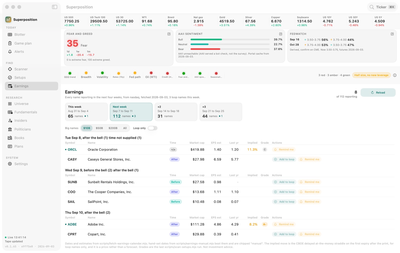Click the AAII Bull sentiment bar

pos(230,39)
